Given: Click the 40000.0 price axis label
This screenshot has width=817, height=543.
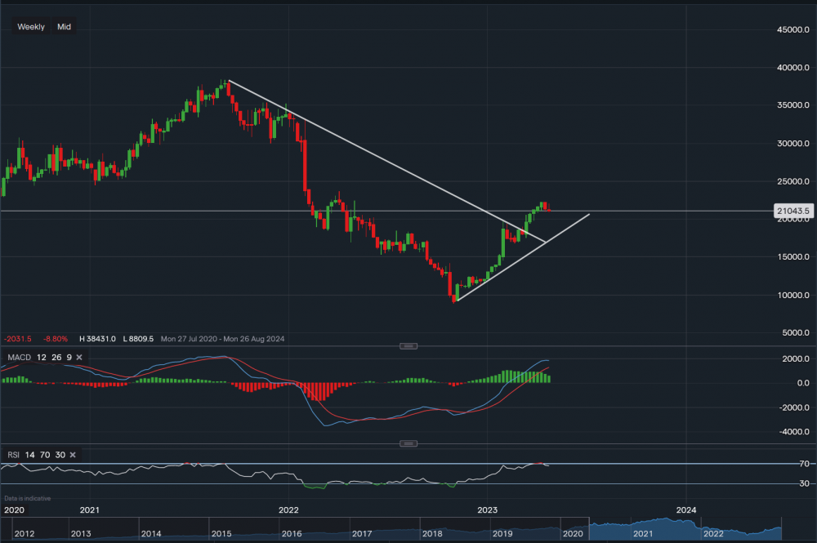Looking at the screenshot, I should click(790, 68).
